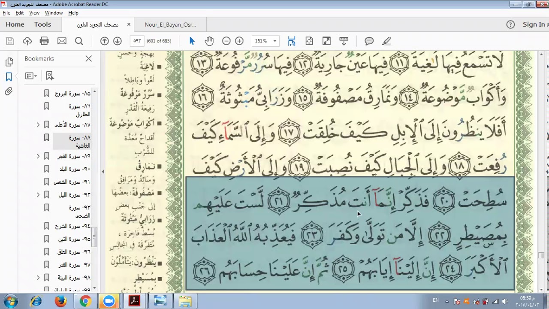Add a sticky note comment
The image size is (549, 309).
point(369,41)
